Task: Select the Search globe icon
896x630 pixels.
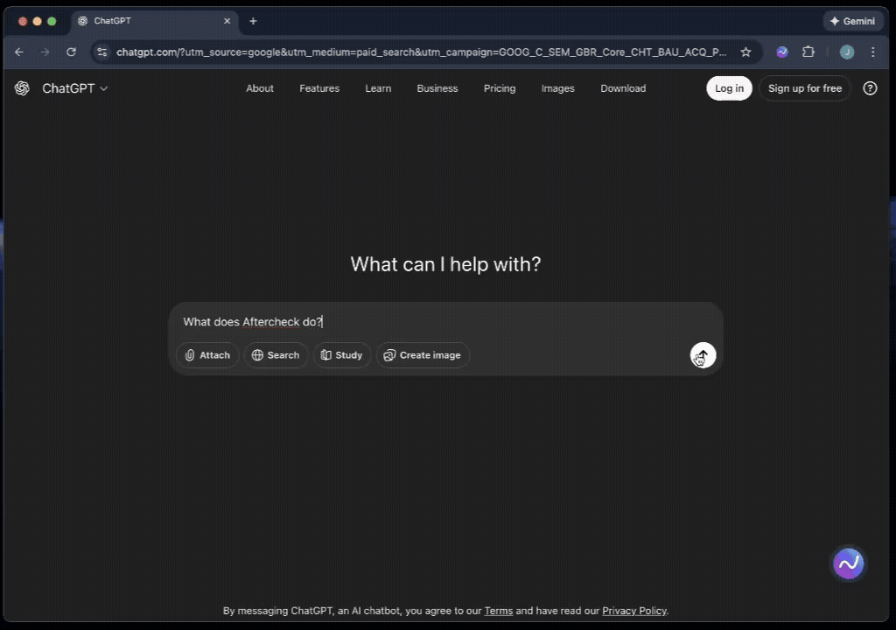Action: [x=259, y=355]
